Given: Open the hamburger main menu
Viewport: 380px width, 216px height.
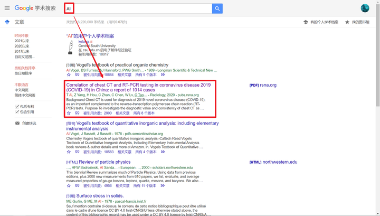Looking at the screenshot, I should [7, 8].
